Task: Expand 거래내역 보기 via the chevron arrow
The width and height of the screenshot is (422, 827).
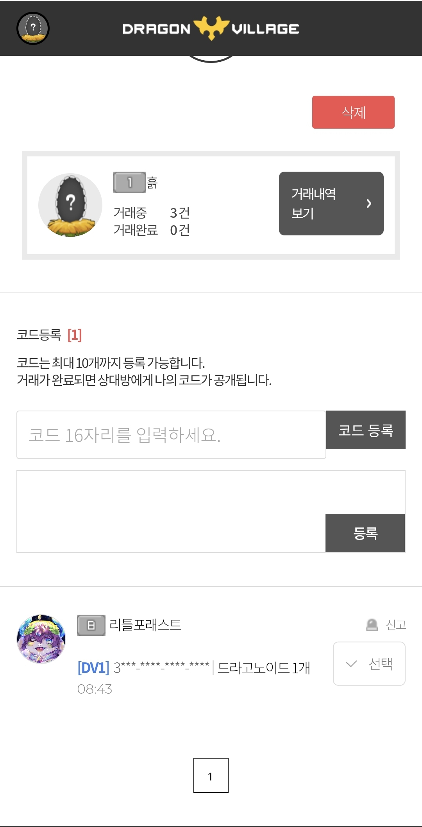Action: (x=368, y=203)
